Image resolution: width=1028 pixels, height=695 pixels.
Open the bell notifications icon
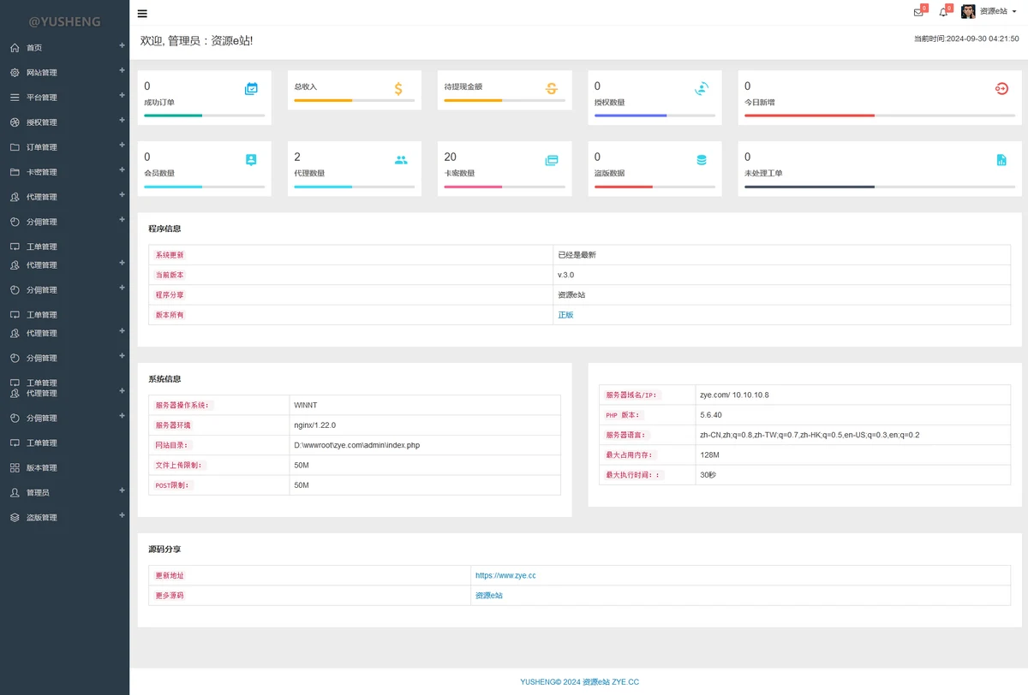[x=943, y=12]
